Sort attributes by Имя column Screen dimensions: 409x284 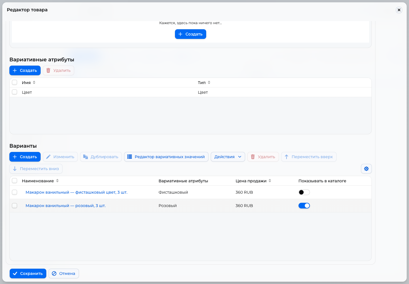point(29,83)
